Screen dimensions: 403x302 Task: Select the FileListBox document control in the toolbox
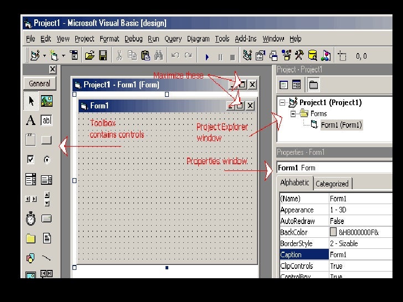(x=46, y=238)
